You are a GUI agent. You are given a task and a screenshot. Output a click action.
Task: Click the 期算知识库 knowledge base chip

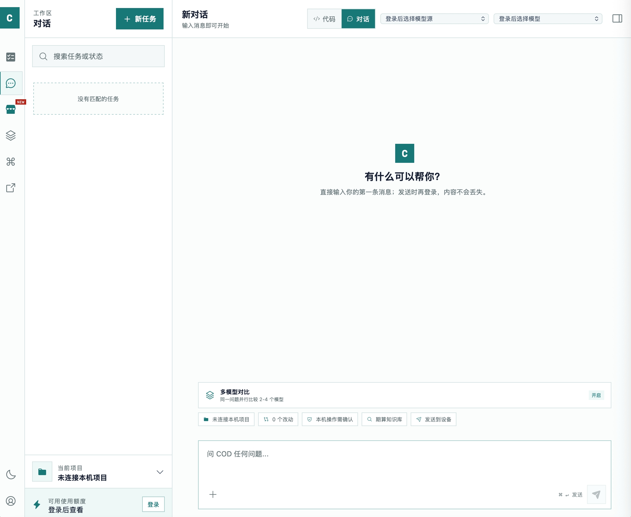click(x=384, y=419)
